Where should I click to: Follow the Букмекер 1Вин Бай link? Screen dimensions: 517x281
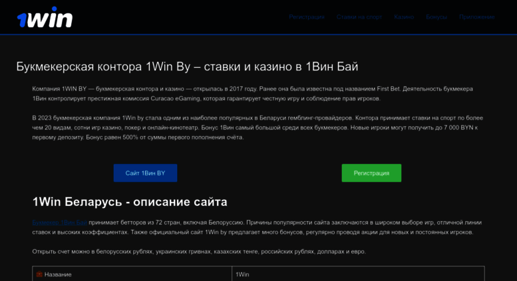60,223
